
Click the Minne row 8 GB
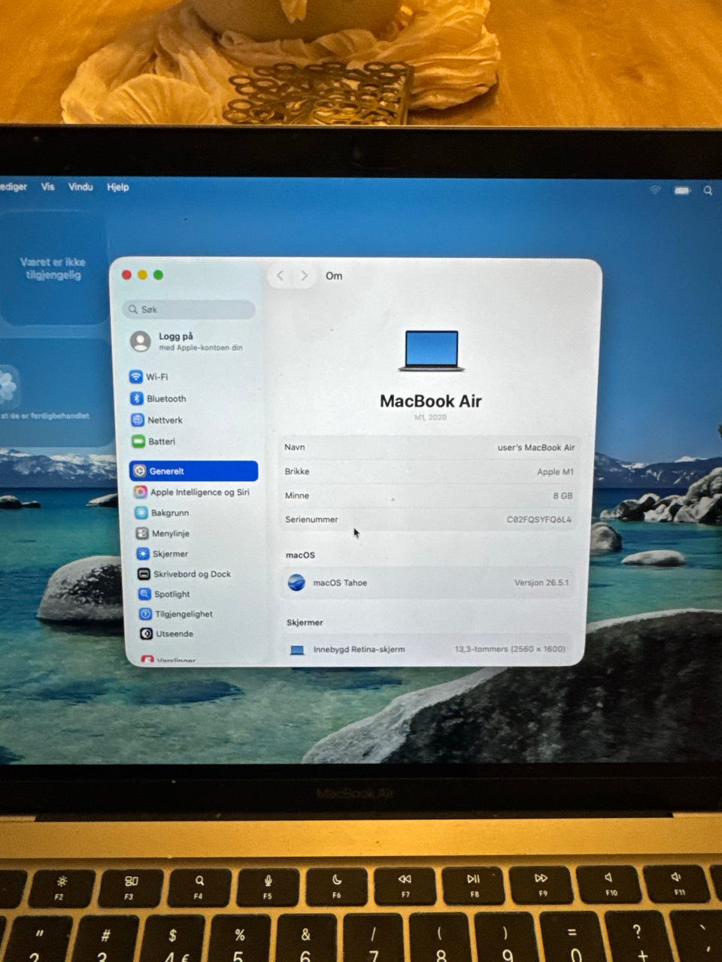(x=429, y=495)
